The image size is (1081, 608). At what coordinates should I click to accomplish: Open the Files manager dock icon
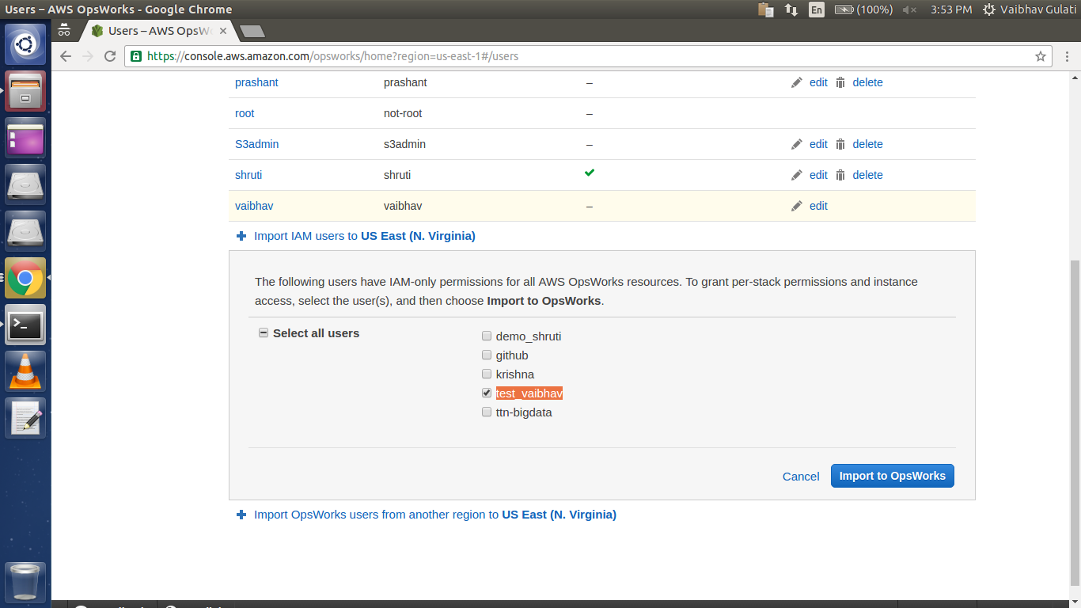click(25, 91)
